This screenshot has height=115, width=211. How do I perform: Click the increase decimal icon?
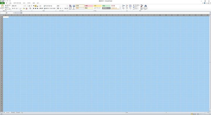pos(65,8)
